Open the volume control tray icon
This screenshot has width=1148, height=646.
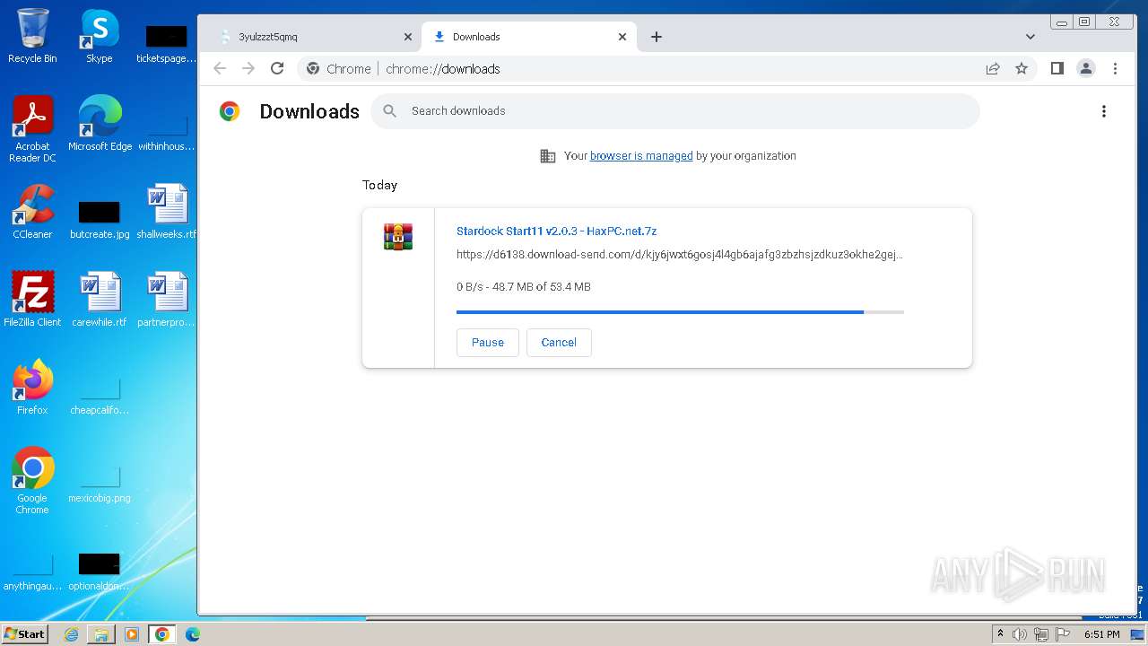[1020, 634]
